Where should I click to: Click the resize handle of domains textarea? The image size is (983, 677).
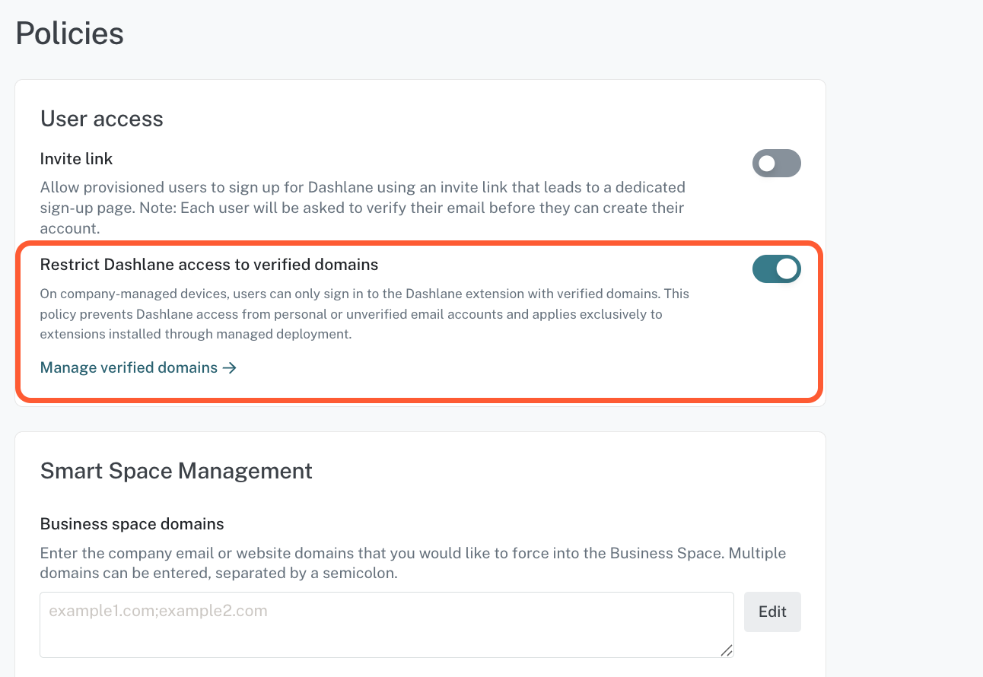pos(727,650)
